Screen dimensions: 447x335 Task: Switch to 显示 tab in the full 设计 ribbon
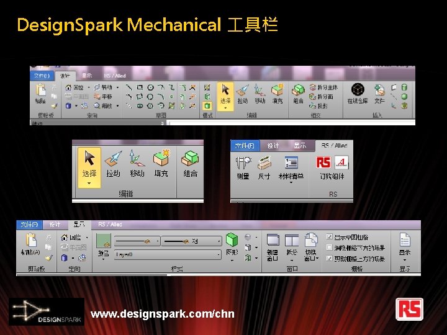point(87,76)
